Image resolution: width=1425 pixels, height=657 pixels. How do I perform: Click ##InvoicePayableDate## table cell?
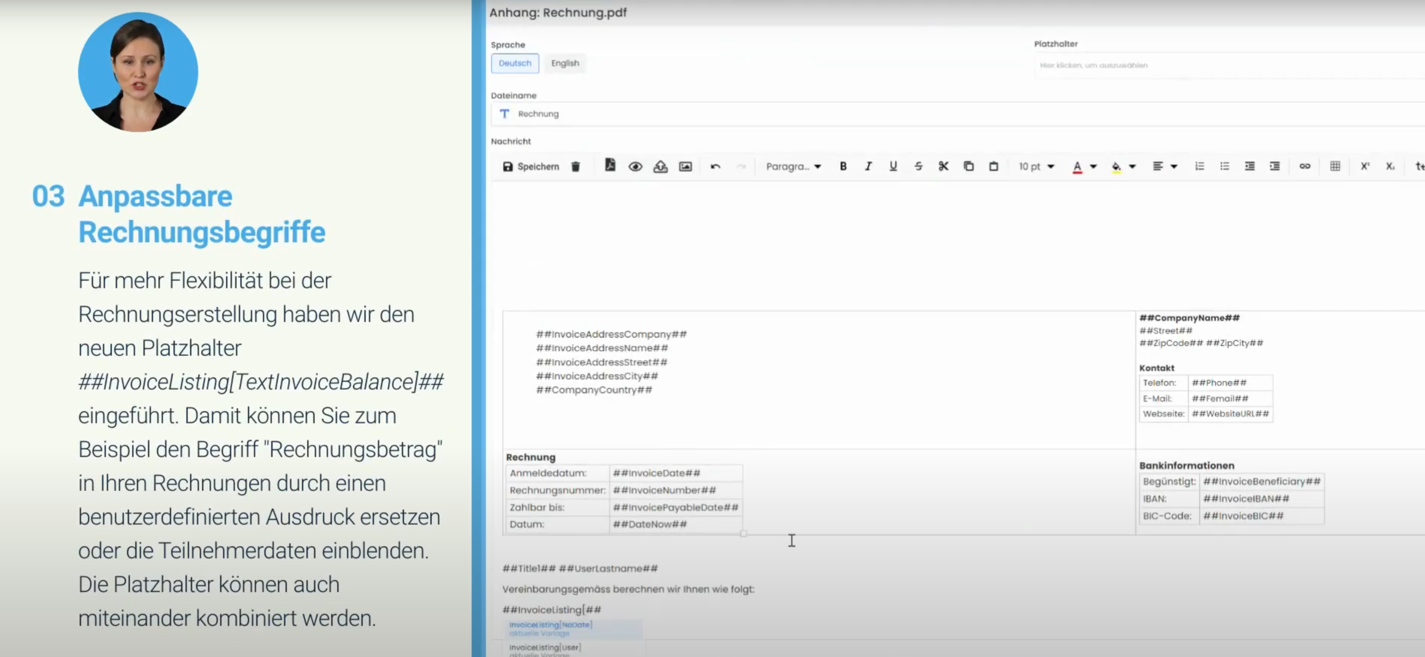[676, 507]
